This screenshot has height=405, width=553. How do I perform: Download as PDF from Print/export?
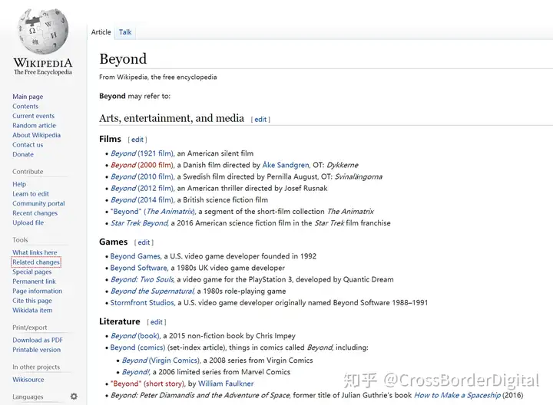(38, 341)
